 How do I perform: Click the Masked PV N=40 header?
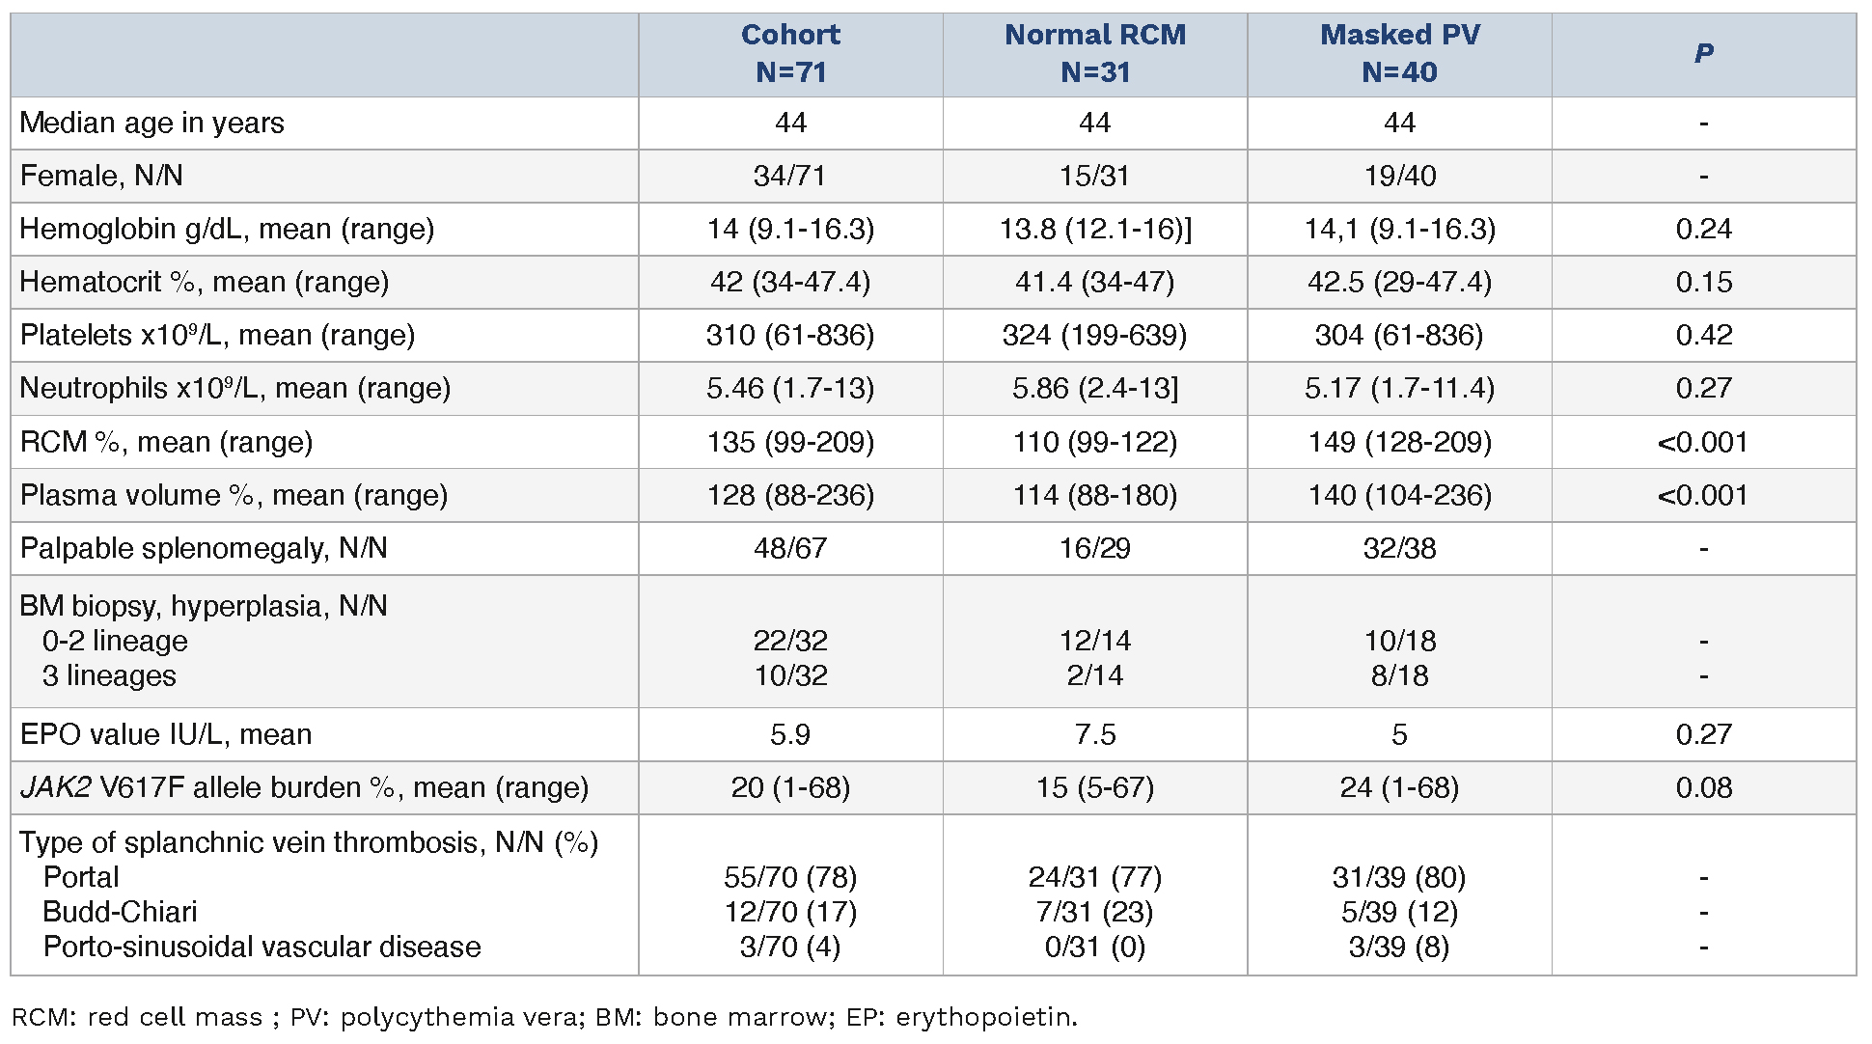[1399, 53]
